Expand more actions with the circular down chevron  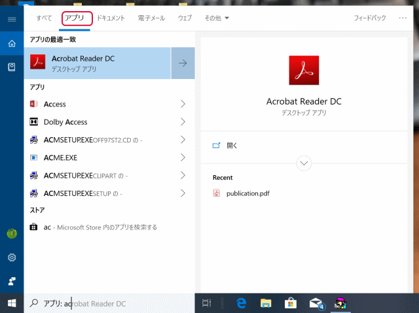pyautogui.click(x=304, y=163)
